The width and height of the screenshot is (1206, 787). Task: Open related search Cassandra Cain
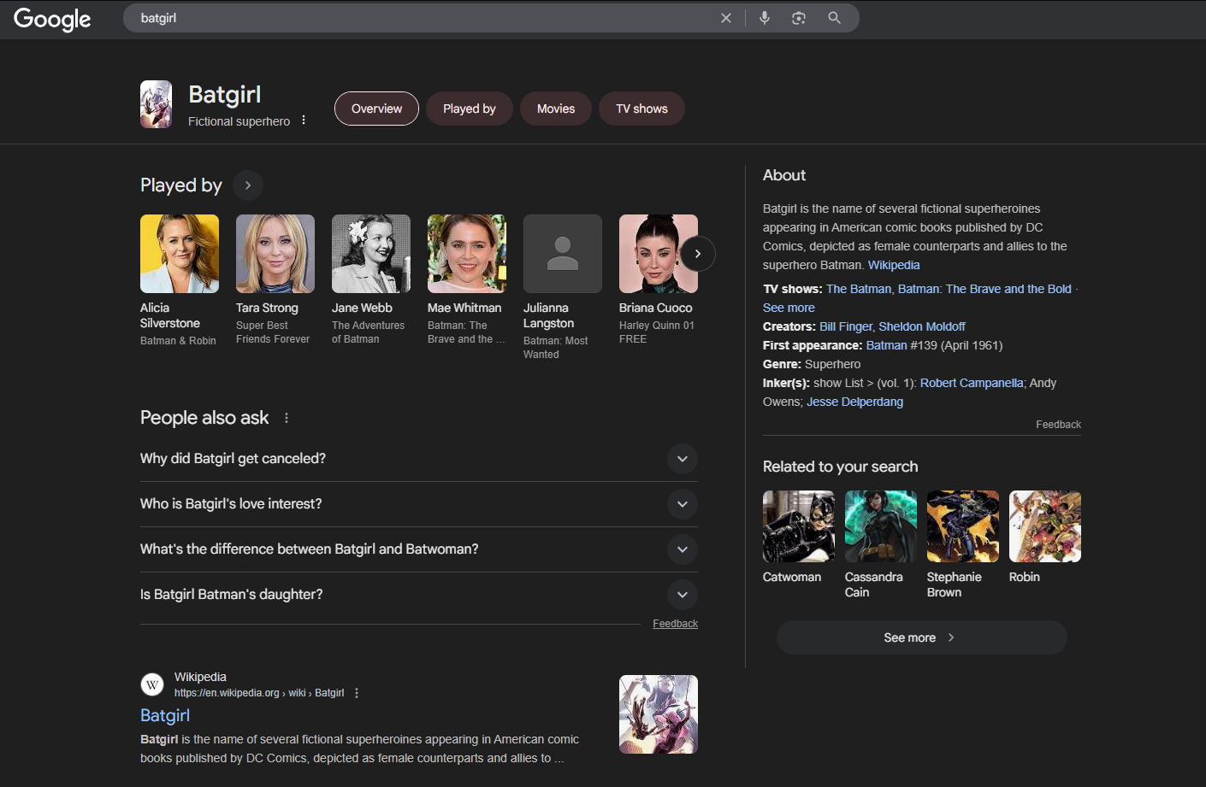pyautogui.click(x=881, y=545)
